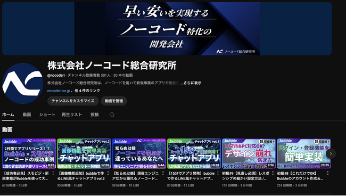346x196 pixels.
Task: Click 67 回視聴・3 日前 text
Action: pyautogui.click(x=15, y=185)
